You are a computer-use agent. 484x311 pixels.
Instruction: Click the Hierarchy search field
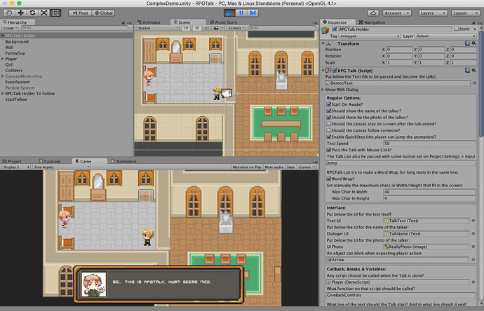point(74,28)
